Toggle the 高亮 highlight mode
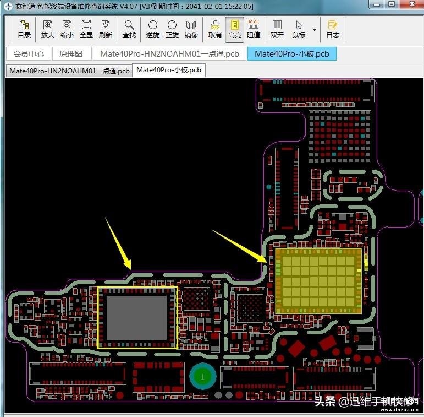 235,29
